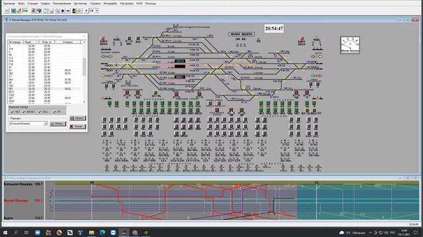Viewport: 423px width, 237px height.
Task: Open the notification center icon
Action: (416, 232)
